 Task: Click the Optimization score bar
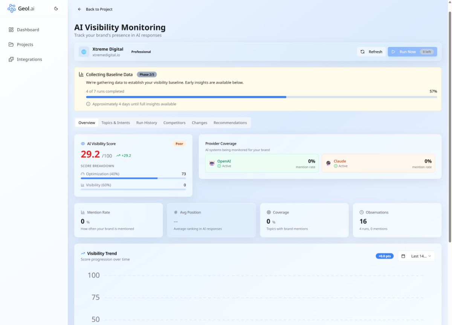coord(133,178)
